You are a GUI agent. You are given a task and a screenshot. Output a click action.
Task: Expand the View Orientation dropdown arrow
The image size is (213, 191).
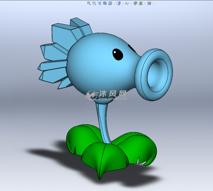click(x=114, y=4)
